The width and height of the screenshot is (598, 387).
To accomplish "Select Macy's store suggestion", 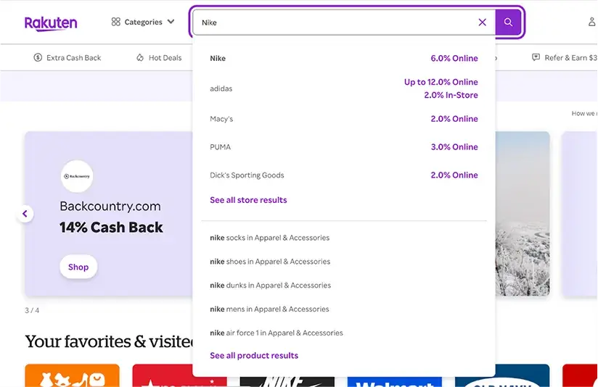I will [x=343, y=119].
